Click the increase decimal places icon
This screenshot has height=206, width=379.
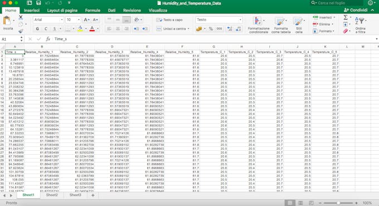(230, 29)
